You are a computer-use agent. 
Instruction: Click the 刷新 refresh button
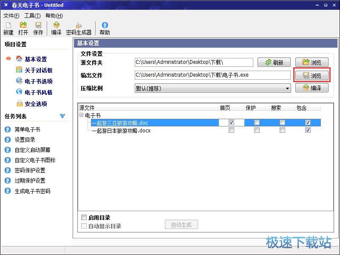pyautogui.click(x=274, y=62)
